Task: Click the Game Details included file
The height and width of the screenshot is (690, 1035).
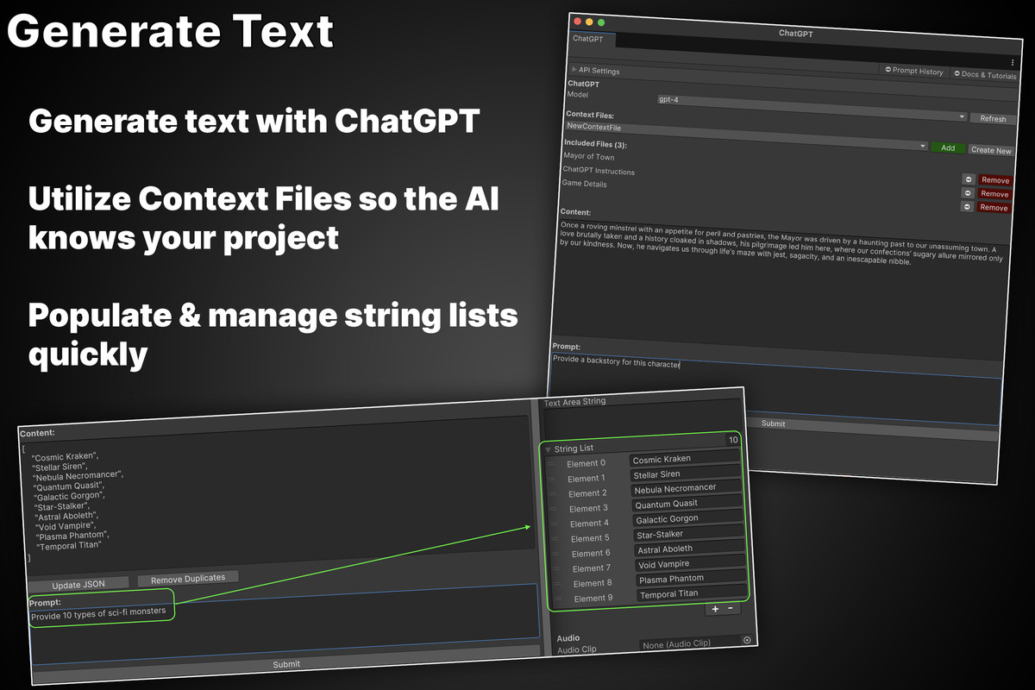Action: coord(585,184)
